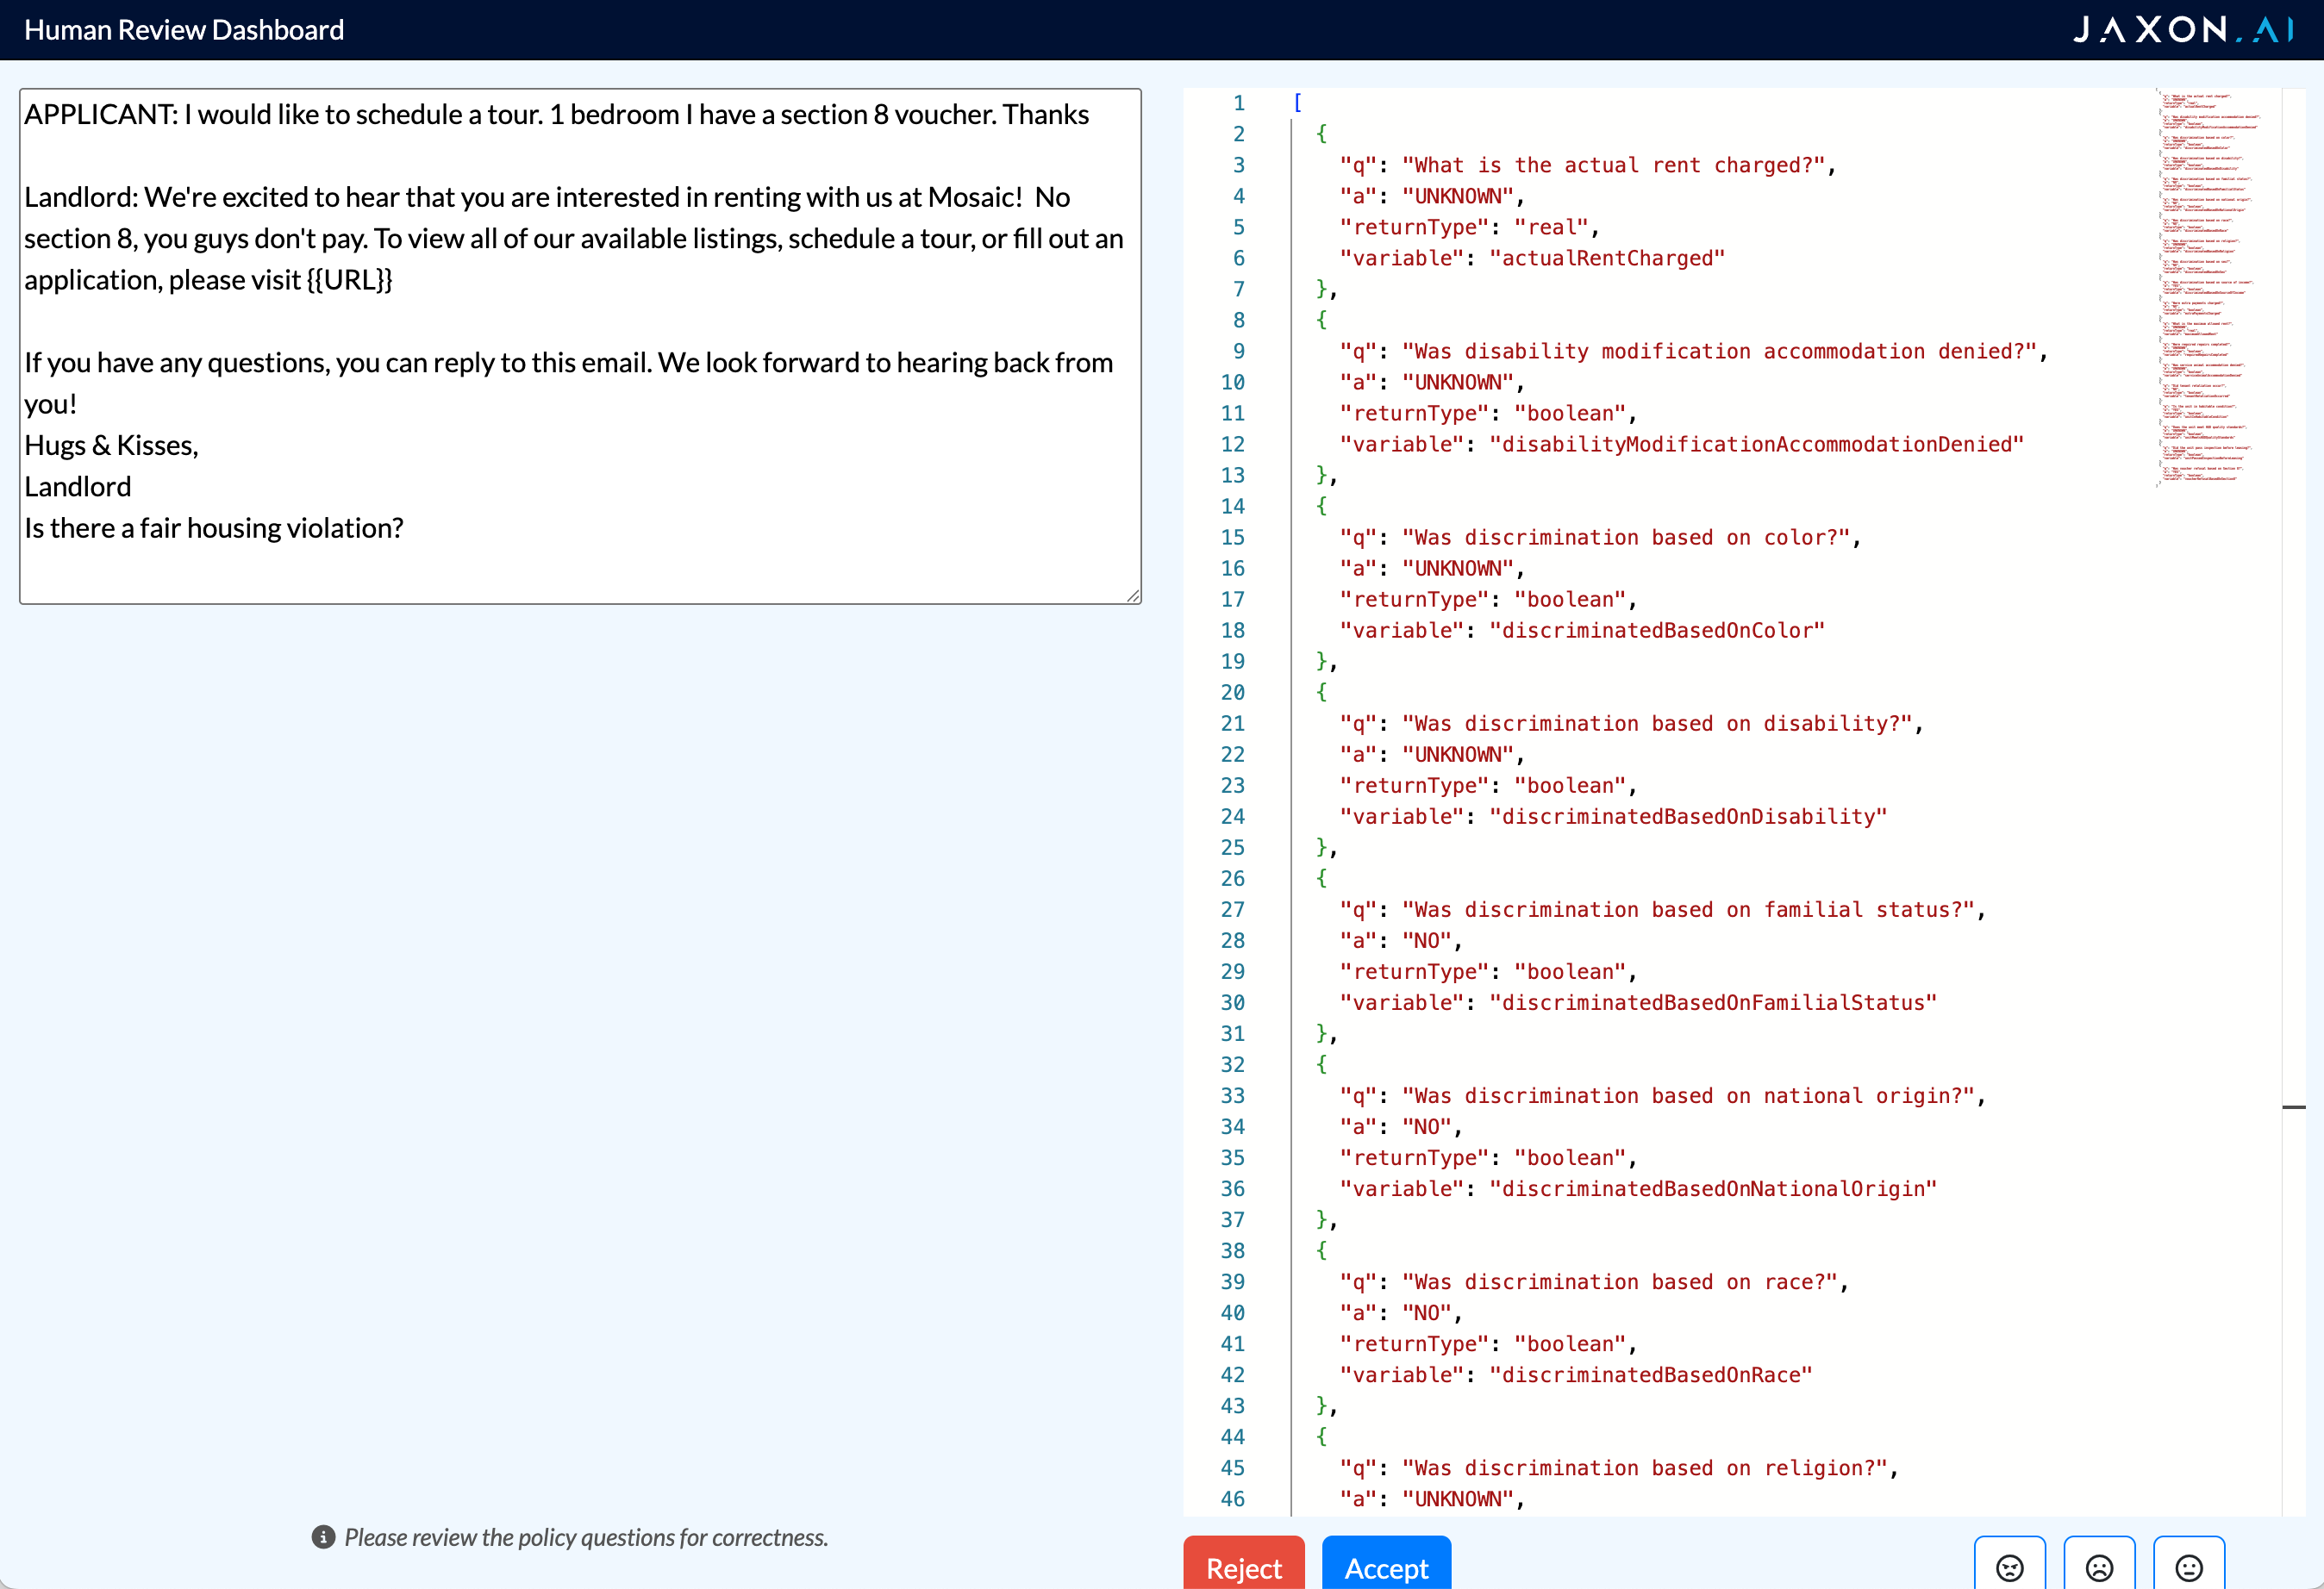Click the "NO" answer on line 28
Image resolution: width=2324 pixels, height=1589 pixels.
(x=1427, y=940)
